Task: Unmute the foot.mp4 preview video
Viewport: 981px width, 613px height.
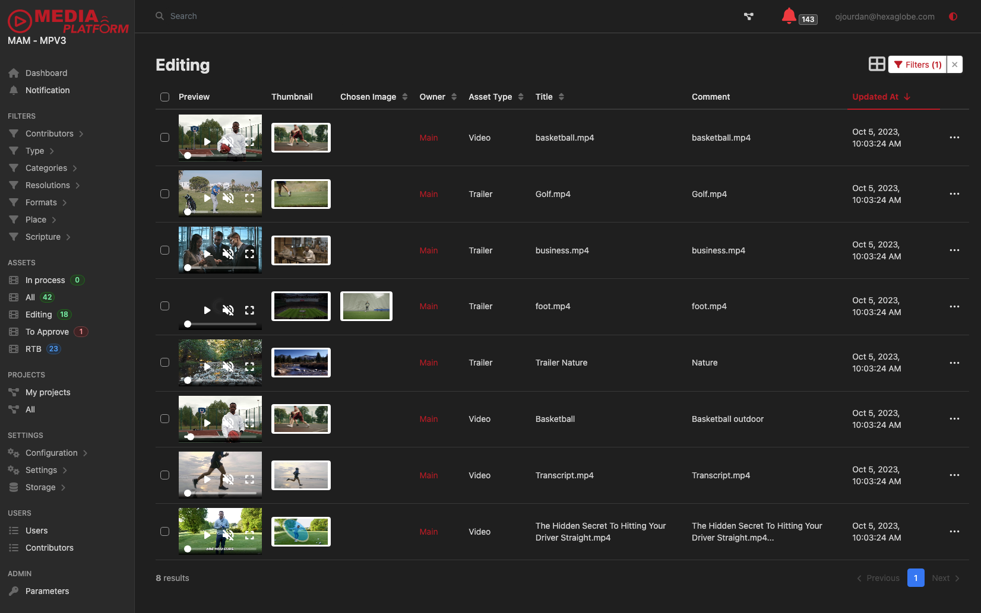Action: coord(228,310)
